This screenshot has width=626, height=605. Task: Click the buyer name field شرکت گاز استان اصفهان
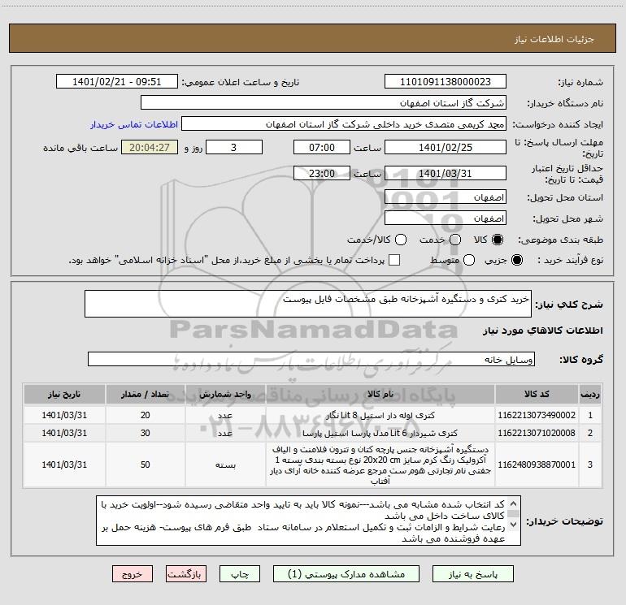tap(324, 102)
